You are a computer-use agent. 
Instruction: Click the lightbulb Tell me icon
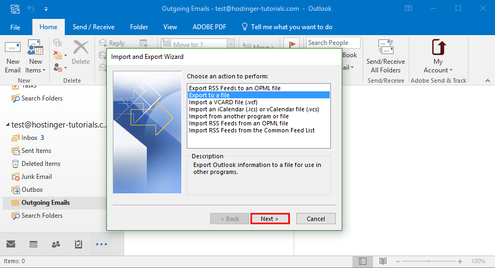click(x=245, y=27)
